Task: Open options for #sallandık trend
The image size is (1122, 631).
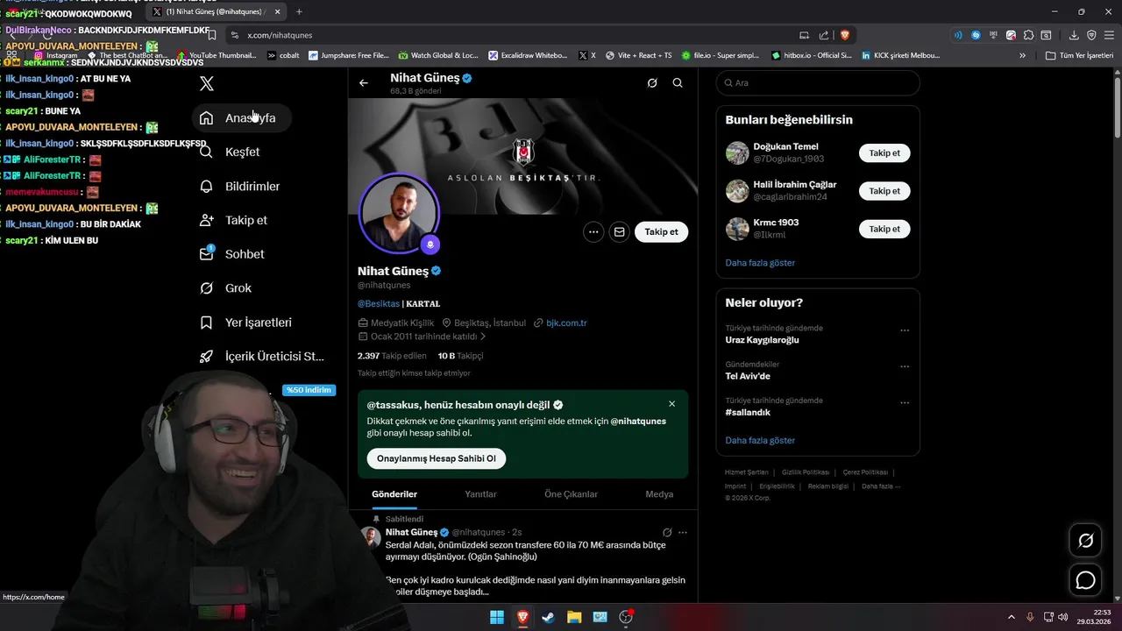Action: [x=905, y=403]
